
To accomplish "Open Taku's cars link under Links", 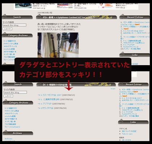I will (x=127, y=134).
